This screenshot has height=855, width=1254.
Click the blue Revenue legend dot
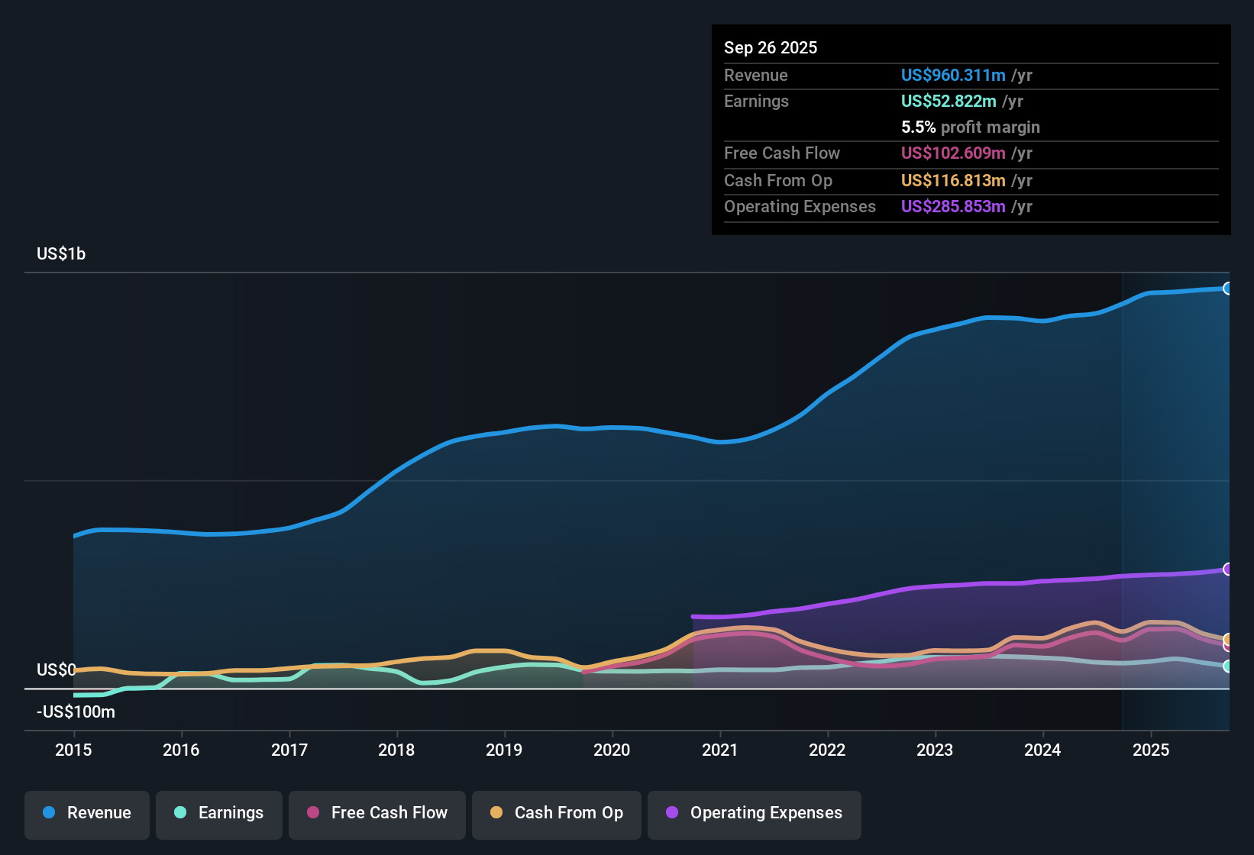[49, 812]
